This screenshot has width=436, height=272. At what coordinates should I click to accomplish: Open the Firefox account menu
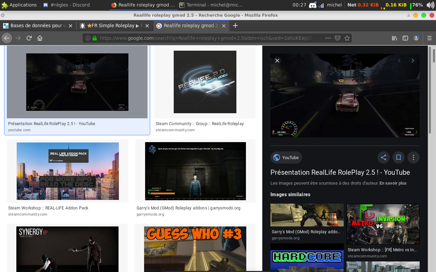pyautogui.click(x=416, y=38)
